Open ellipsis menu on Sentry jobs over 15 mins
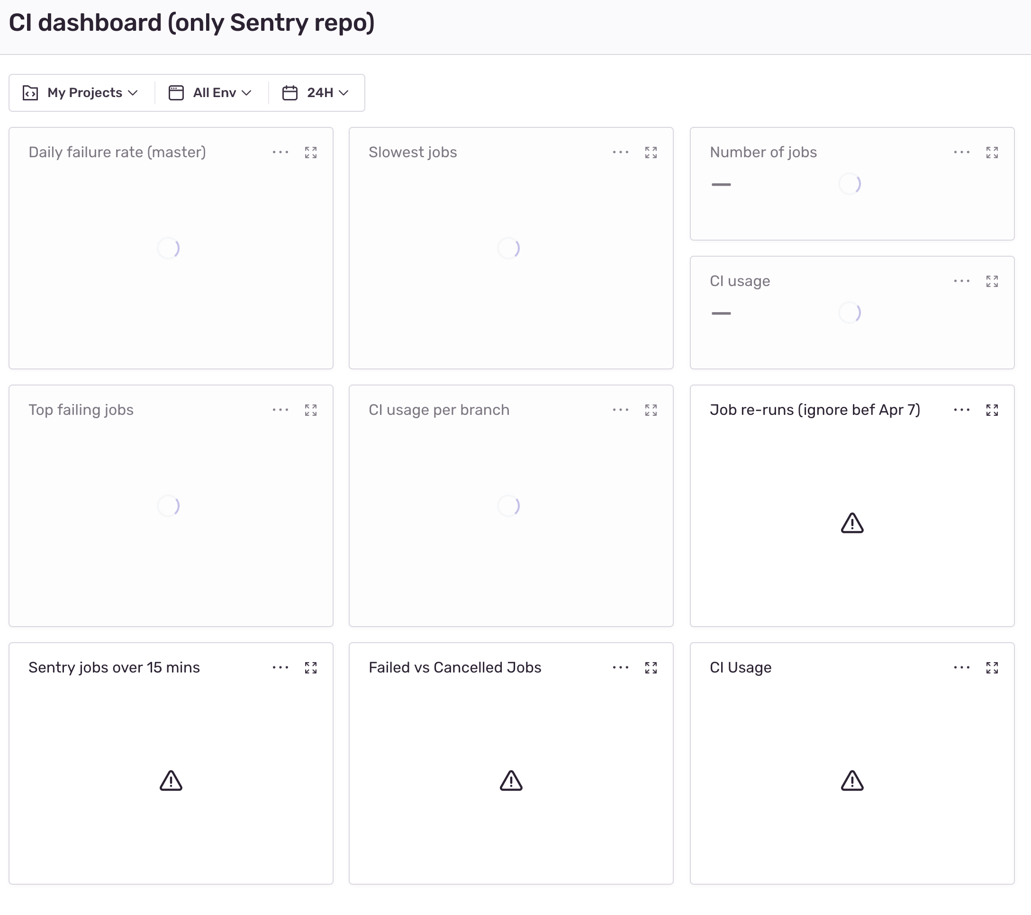 (280, 667)
